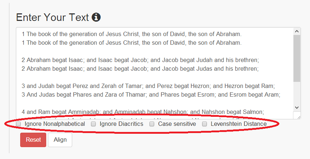The image size is (310, 159).
Task: Click the Align button
Action: (x=60, y=140)
